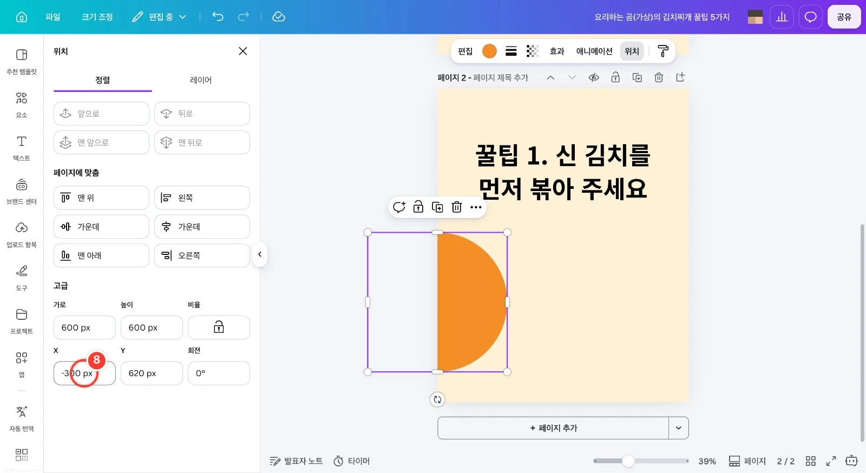This screenshot has width=866, height=473.
Task: Hide page 2 with eye icon
Action: (x=594, y=77)
